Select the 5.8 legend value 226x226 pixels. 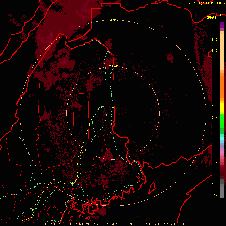click(x=215, y=84)
